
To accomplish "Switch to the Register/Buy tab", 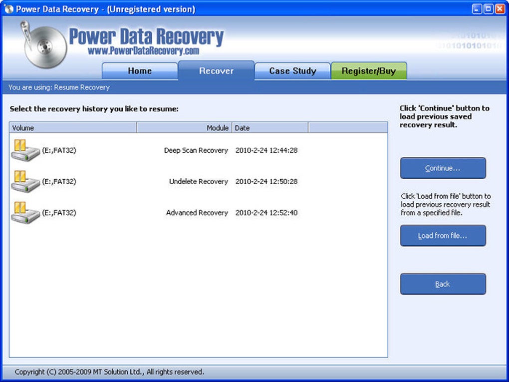I will 369,71.
